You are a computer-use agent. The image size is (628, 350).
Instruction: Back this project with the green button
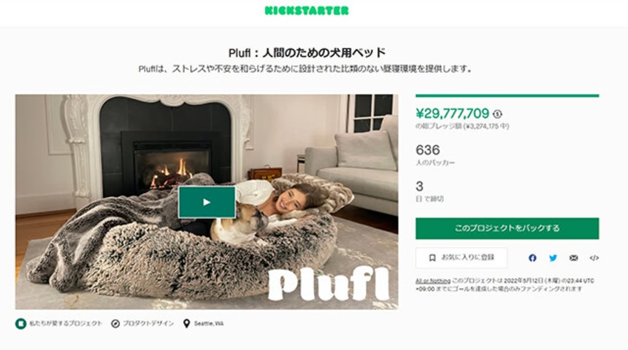pyautogui.click(x=507, y=228)
